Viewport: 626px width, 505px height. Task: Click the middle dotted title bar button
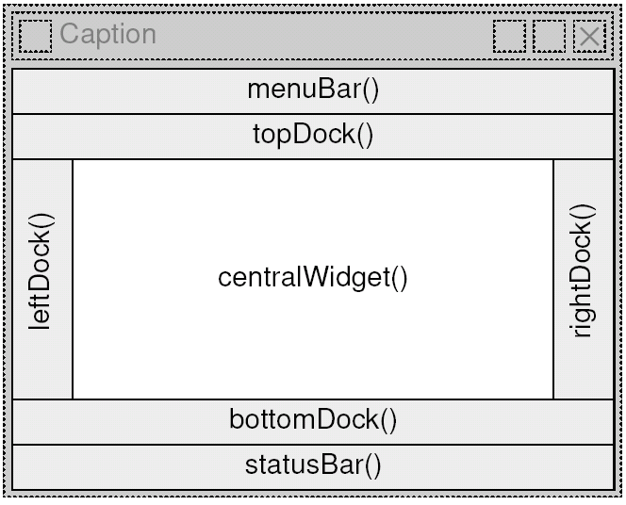tap(549, 36)
